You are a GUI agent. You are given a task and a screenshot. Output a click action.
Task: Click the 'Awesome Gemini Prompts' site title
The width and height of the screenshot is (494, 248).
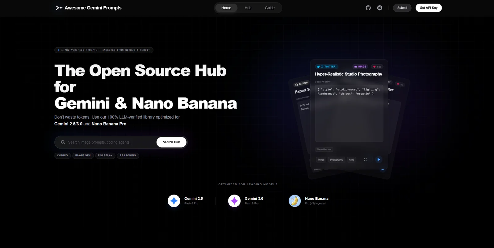click(x=93, y=8)
